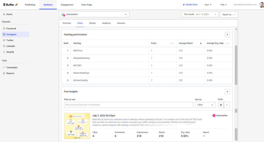Viewport: 264px width, 142px height.
Task: Click the #OnlineVisibility hashtag
Action: 80,80
